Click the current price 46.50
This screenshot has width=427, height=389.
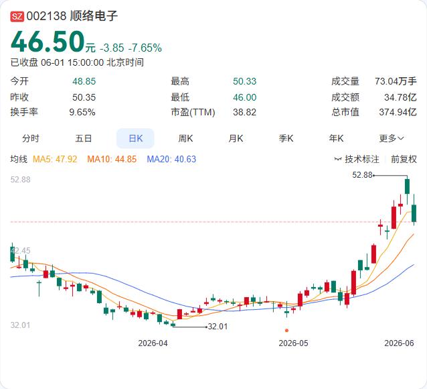[48, 42]
